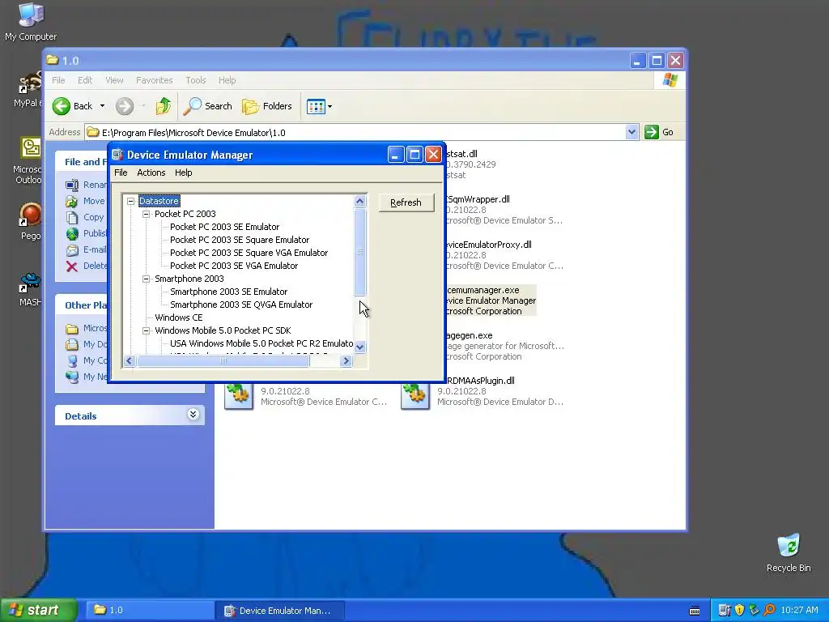Select the Windows CE tree item
Screen dimensions: 829x622
pyautogui.click(x=178, y=317)
